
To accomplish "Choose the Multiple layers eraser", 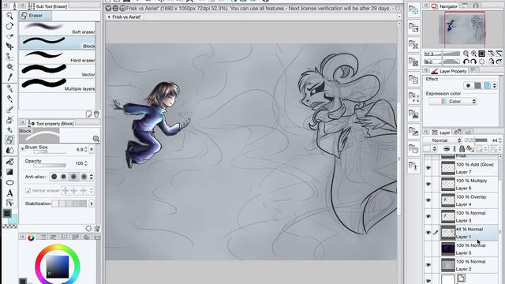I will click(x=57, y=85).
